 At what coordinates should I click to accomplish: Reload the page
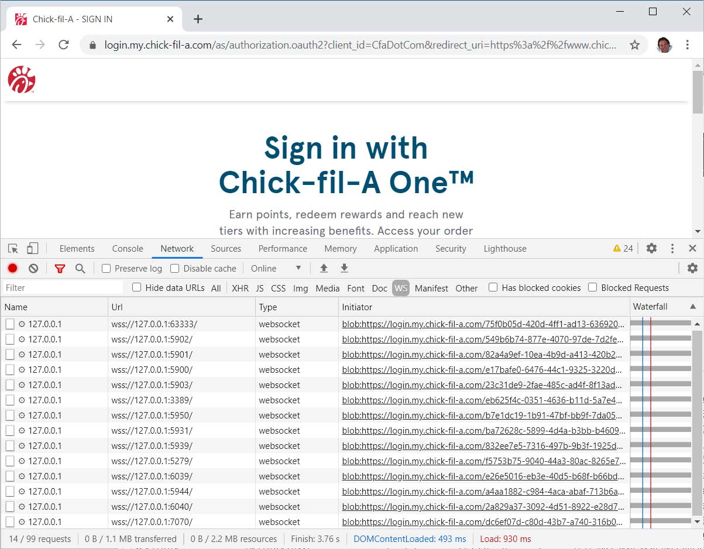(64, 45)
